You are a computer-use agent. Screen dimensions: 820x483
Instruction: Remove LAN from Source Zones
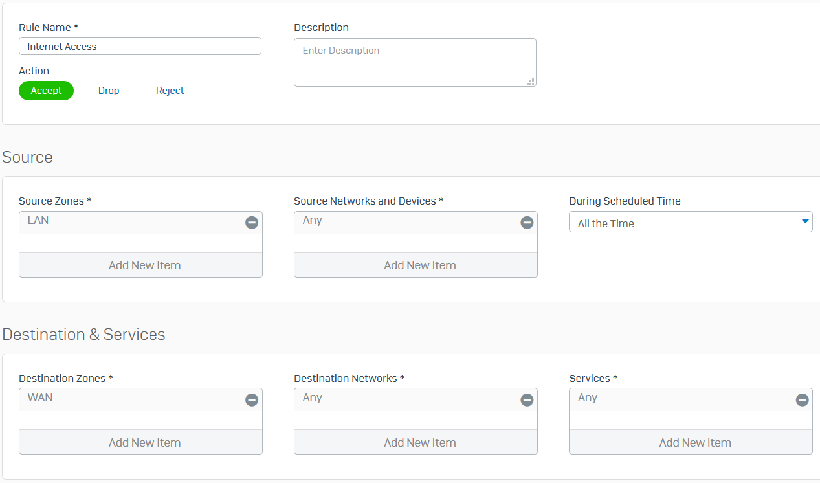(251, 222)
